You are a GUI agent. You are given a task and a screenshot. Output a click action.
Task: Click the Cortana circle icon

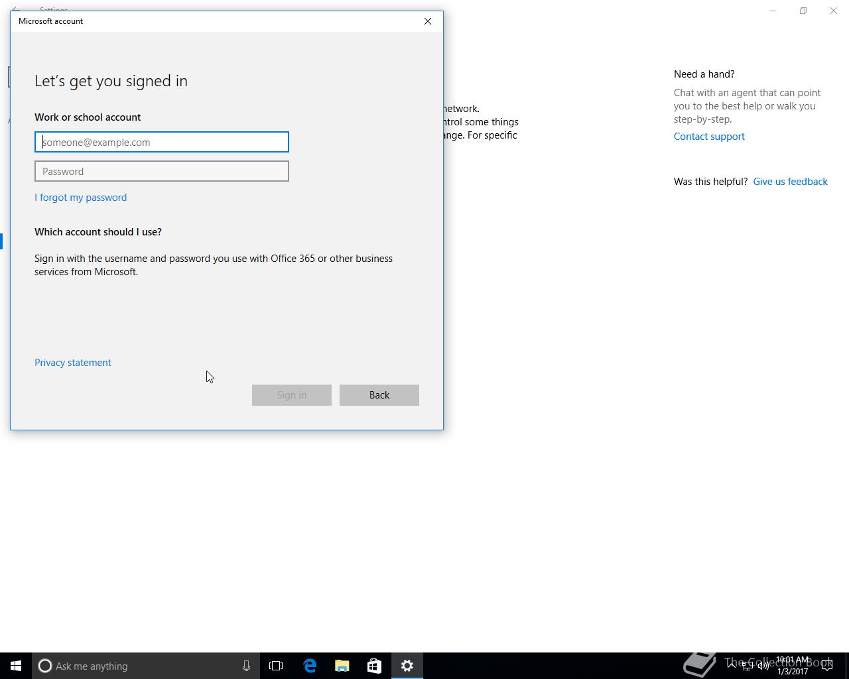coord(45,666)
